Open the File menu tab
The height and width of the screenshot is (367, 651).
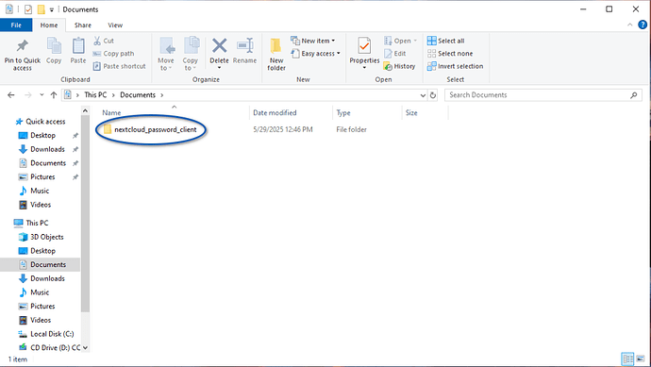(16, 25)
